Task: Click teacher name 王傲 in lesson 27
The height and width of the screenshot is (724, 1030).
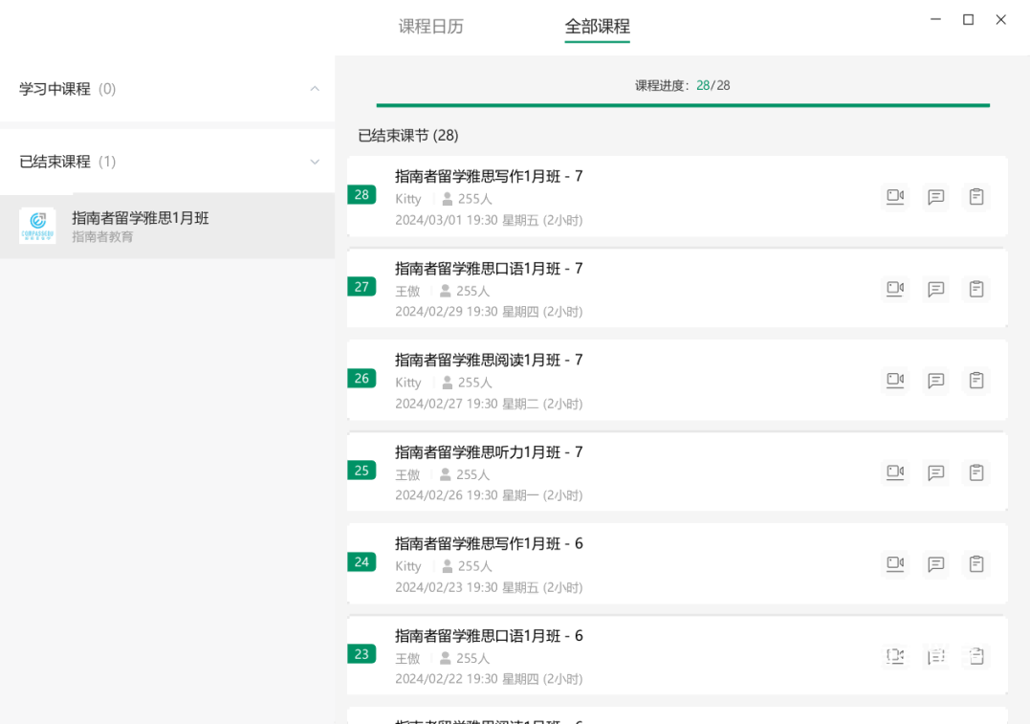Action: coord(407,291)
